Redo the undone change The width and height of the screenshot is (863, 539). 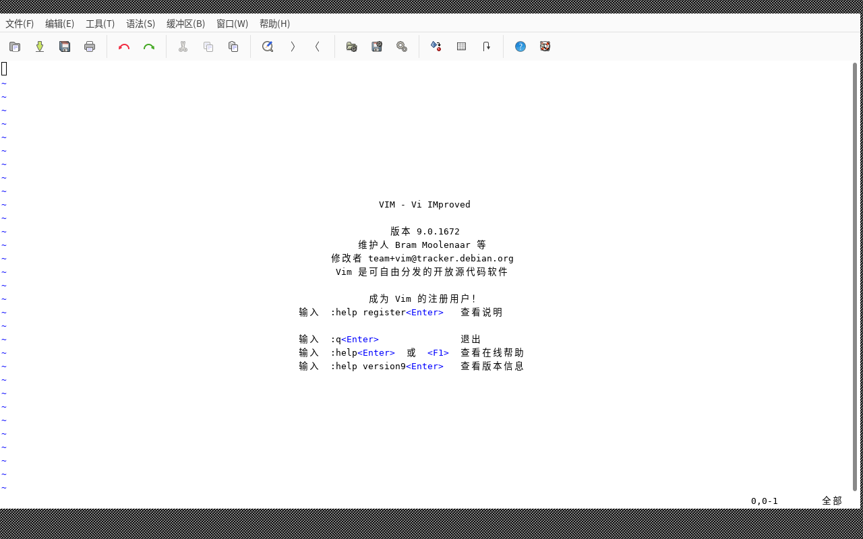pos(149,46)
